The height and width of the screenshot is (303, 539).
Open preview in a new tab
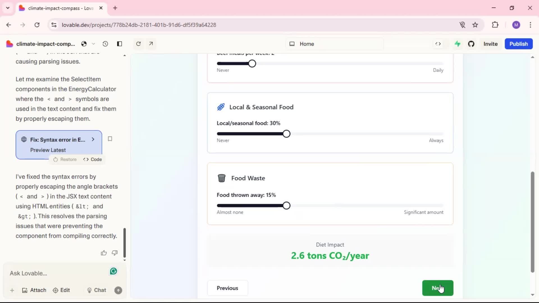click(x=151, y=44)
